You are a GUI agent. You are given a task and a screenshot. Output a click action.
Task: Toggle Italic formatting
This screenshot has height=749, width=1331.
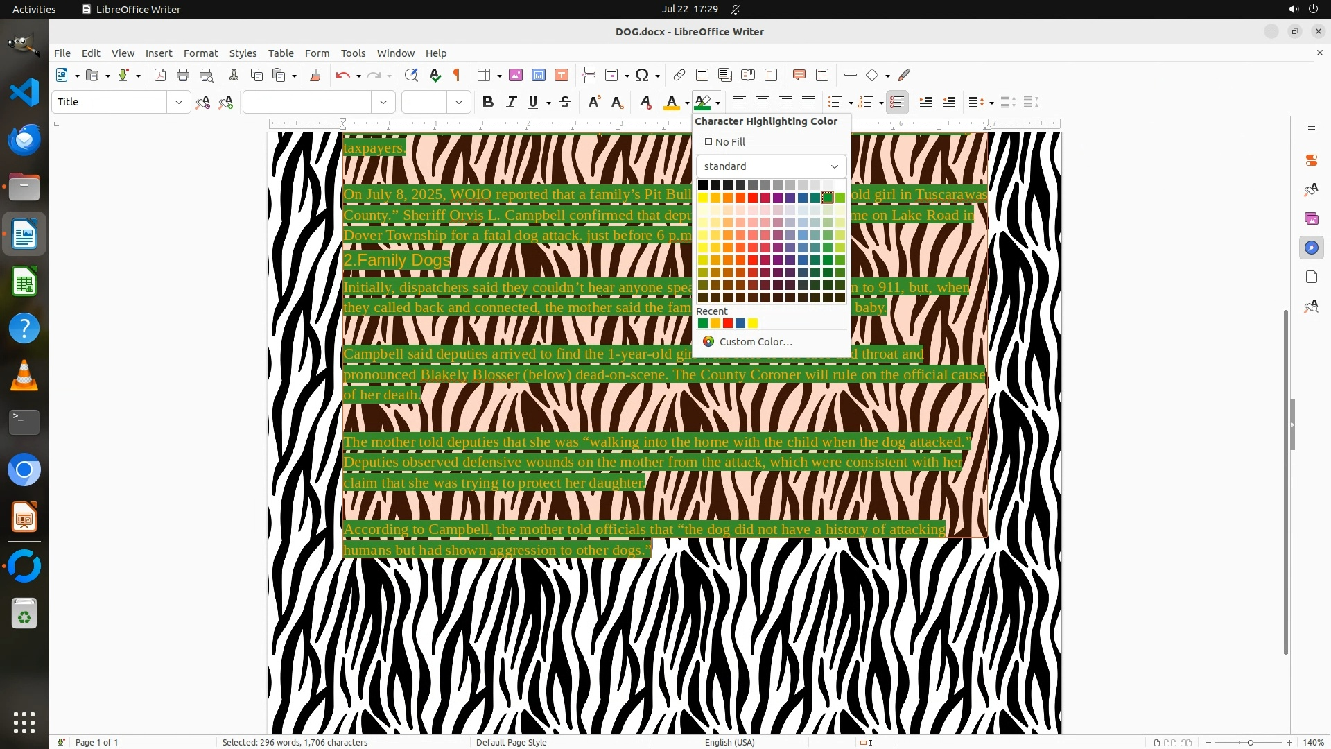511,103
